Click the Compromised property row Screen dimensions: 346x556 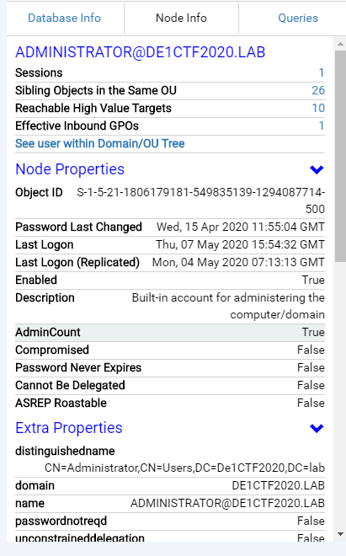(170, 350)
